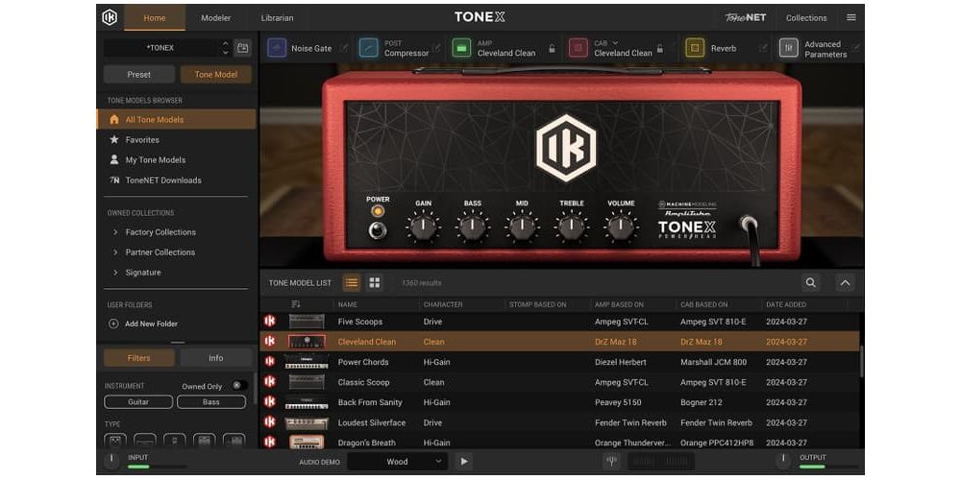Viewport: 961px width, 480px height.
Task: Open the Advanced Parameters module icon
Action: point(789,48)
